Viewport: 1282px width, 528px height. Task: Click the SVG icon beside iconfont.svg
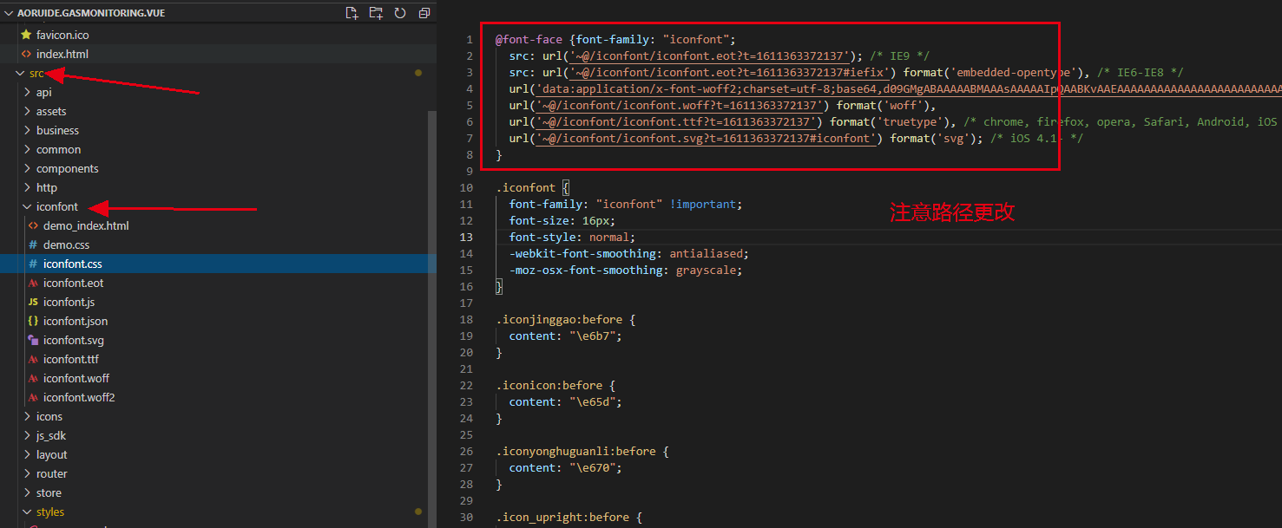point(33,340)
